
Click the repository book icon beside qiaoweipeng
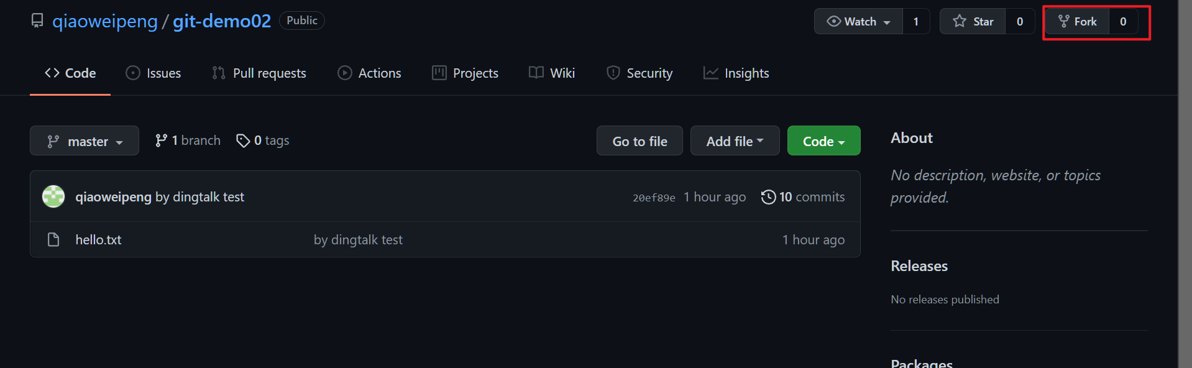[x=37, y=21]
